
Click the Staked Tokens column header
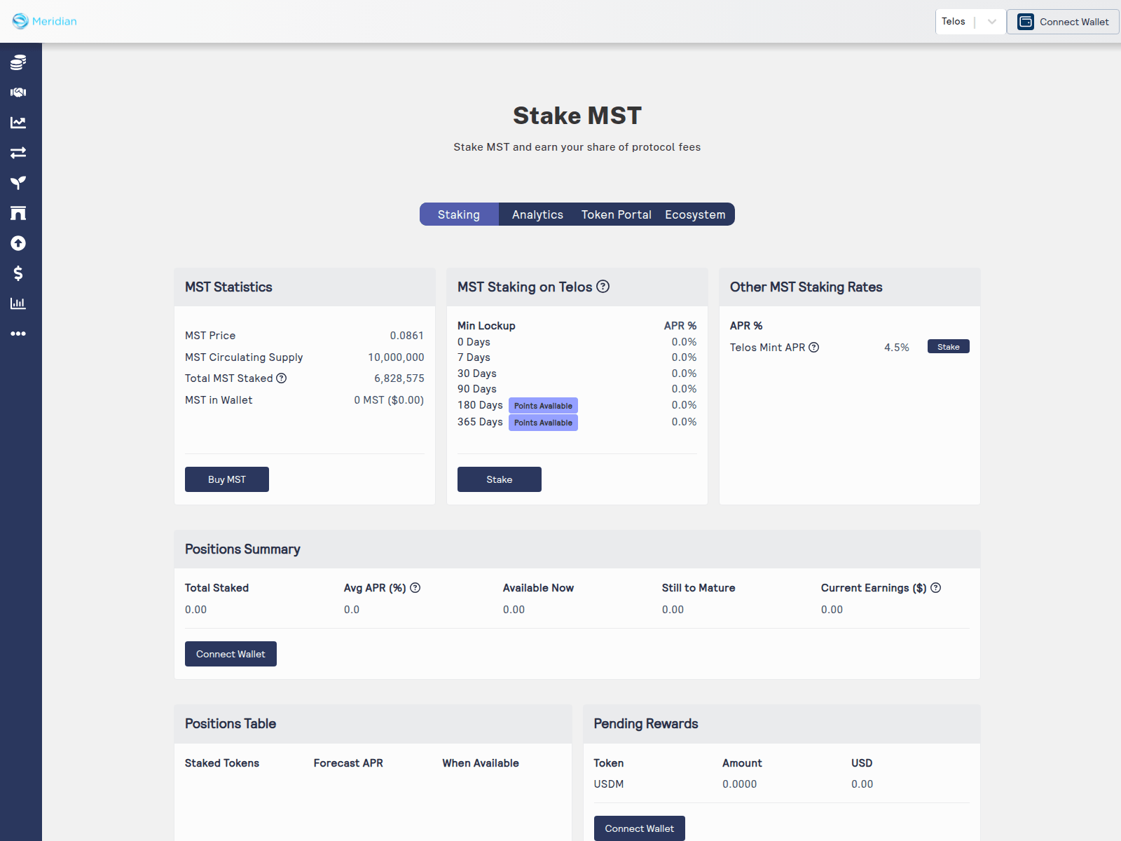222,763
